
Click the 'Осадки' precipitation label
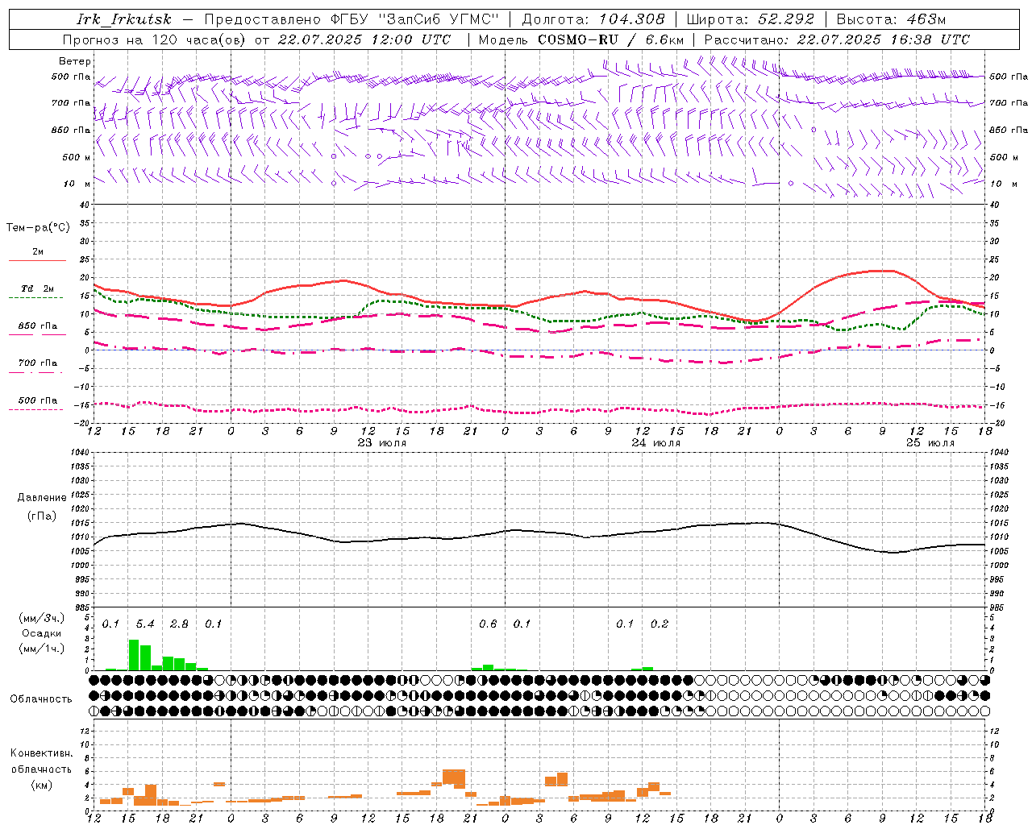[42, 633]
